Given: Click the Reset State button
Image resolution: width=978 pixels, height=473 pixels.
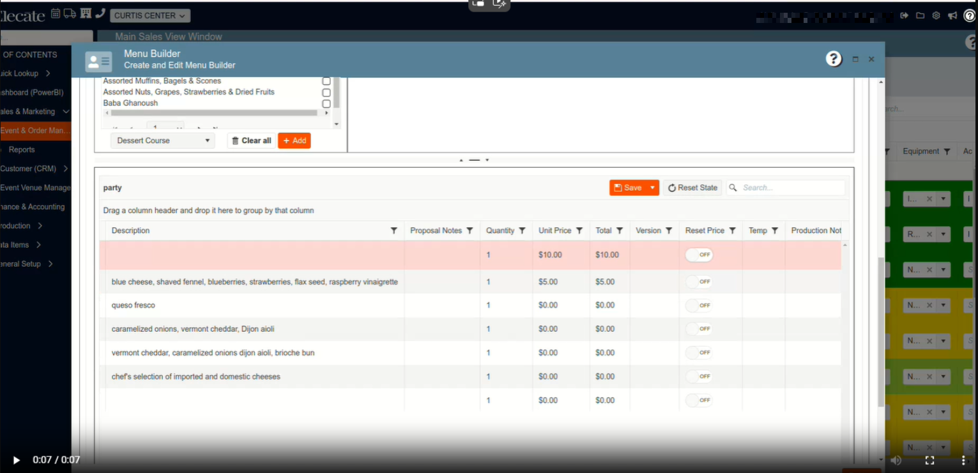Looking at the screenshot, I should coord(692,188).
